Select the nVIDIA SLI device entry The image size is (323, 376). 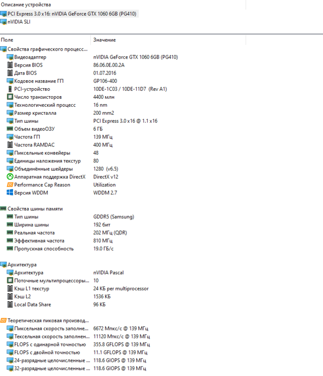click(16, 22)
